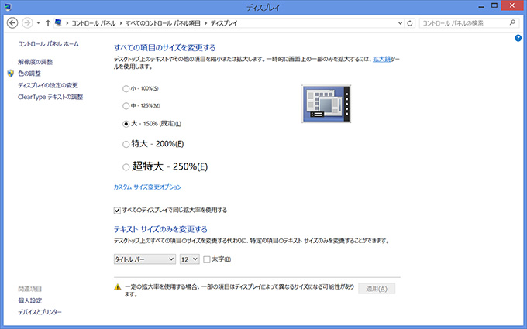Click the 適用(A) apply button

point(377,289)
